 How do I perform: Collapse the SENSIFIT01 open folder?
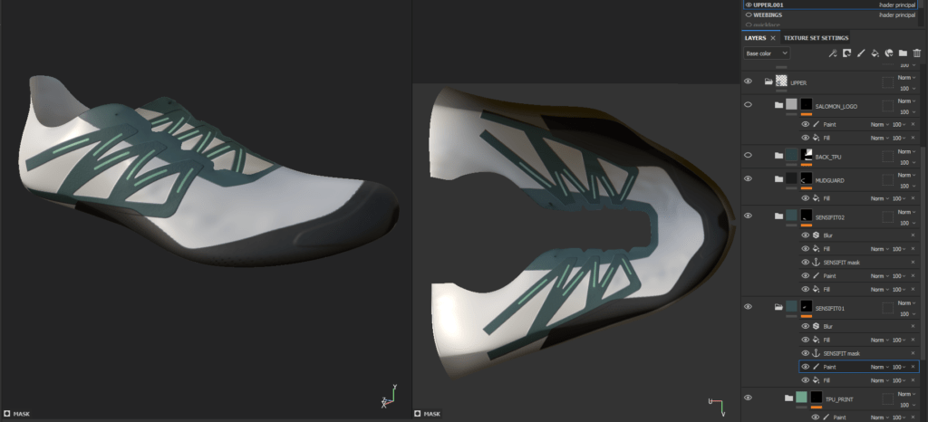(778, 307)
